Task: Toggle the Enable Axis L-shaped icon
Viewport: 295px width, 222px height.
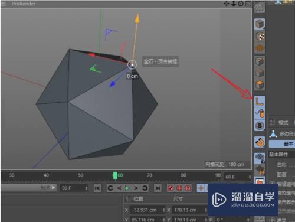Action: [x=260, y=102]
